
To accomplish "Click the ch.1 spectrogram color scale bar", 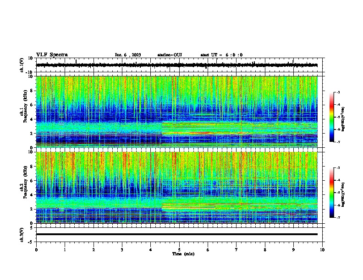I will 331,117.
